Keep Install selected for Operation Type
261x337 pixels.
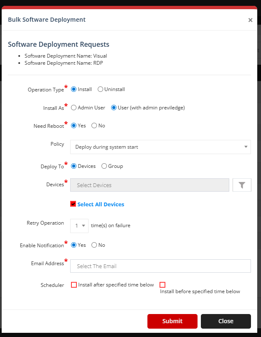73,89
